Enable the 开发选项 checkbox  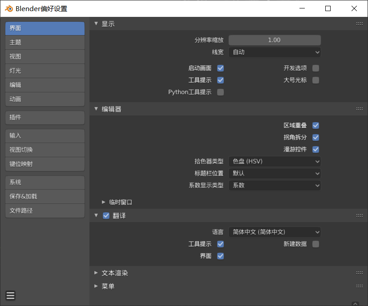(315, 68)
